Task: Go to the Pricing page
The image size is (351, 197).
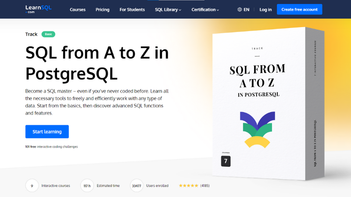Action: click(103, 10)
